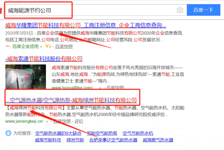Open recommended search 威海节能科技

[48, 140]
